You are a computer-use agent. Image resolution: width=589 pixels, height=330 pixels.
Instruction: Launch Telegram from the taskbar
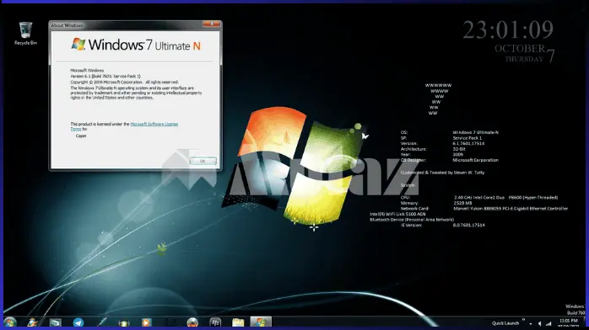coord(78,322)
